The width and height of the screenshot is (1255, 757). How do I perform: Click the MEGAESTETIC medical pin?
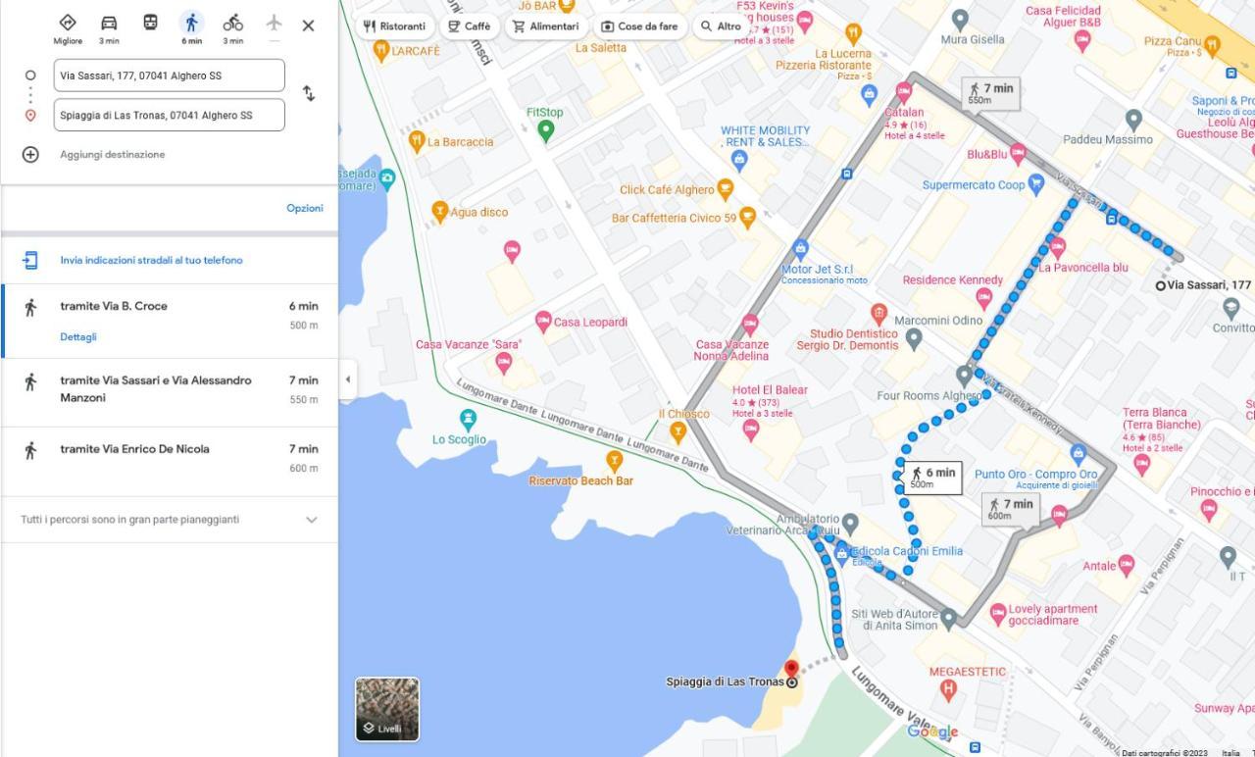(x=948, y=689)
